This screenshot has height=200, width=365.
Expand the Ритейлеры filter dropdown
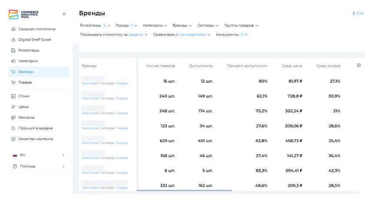pos(95,25)
